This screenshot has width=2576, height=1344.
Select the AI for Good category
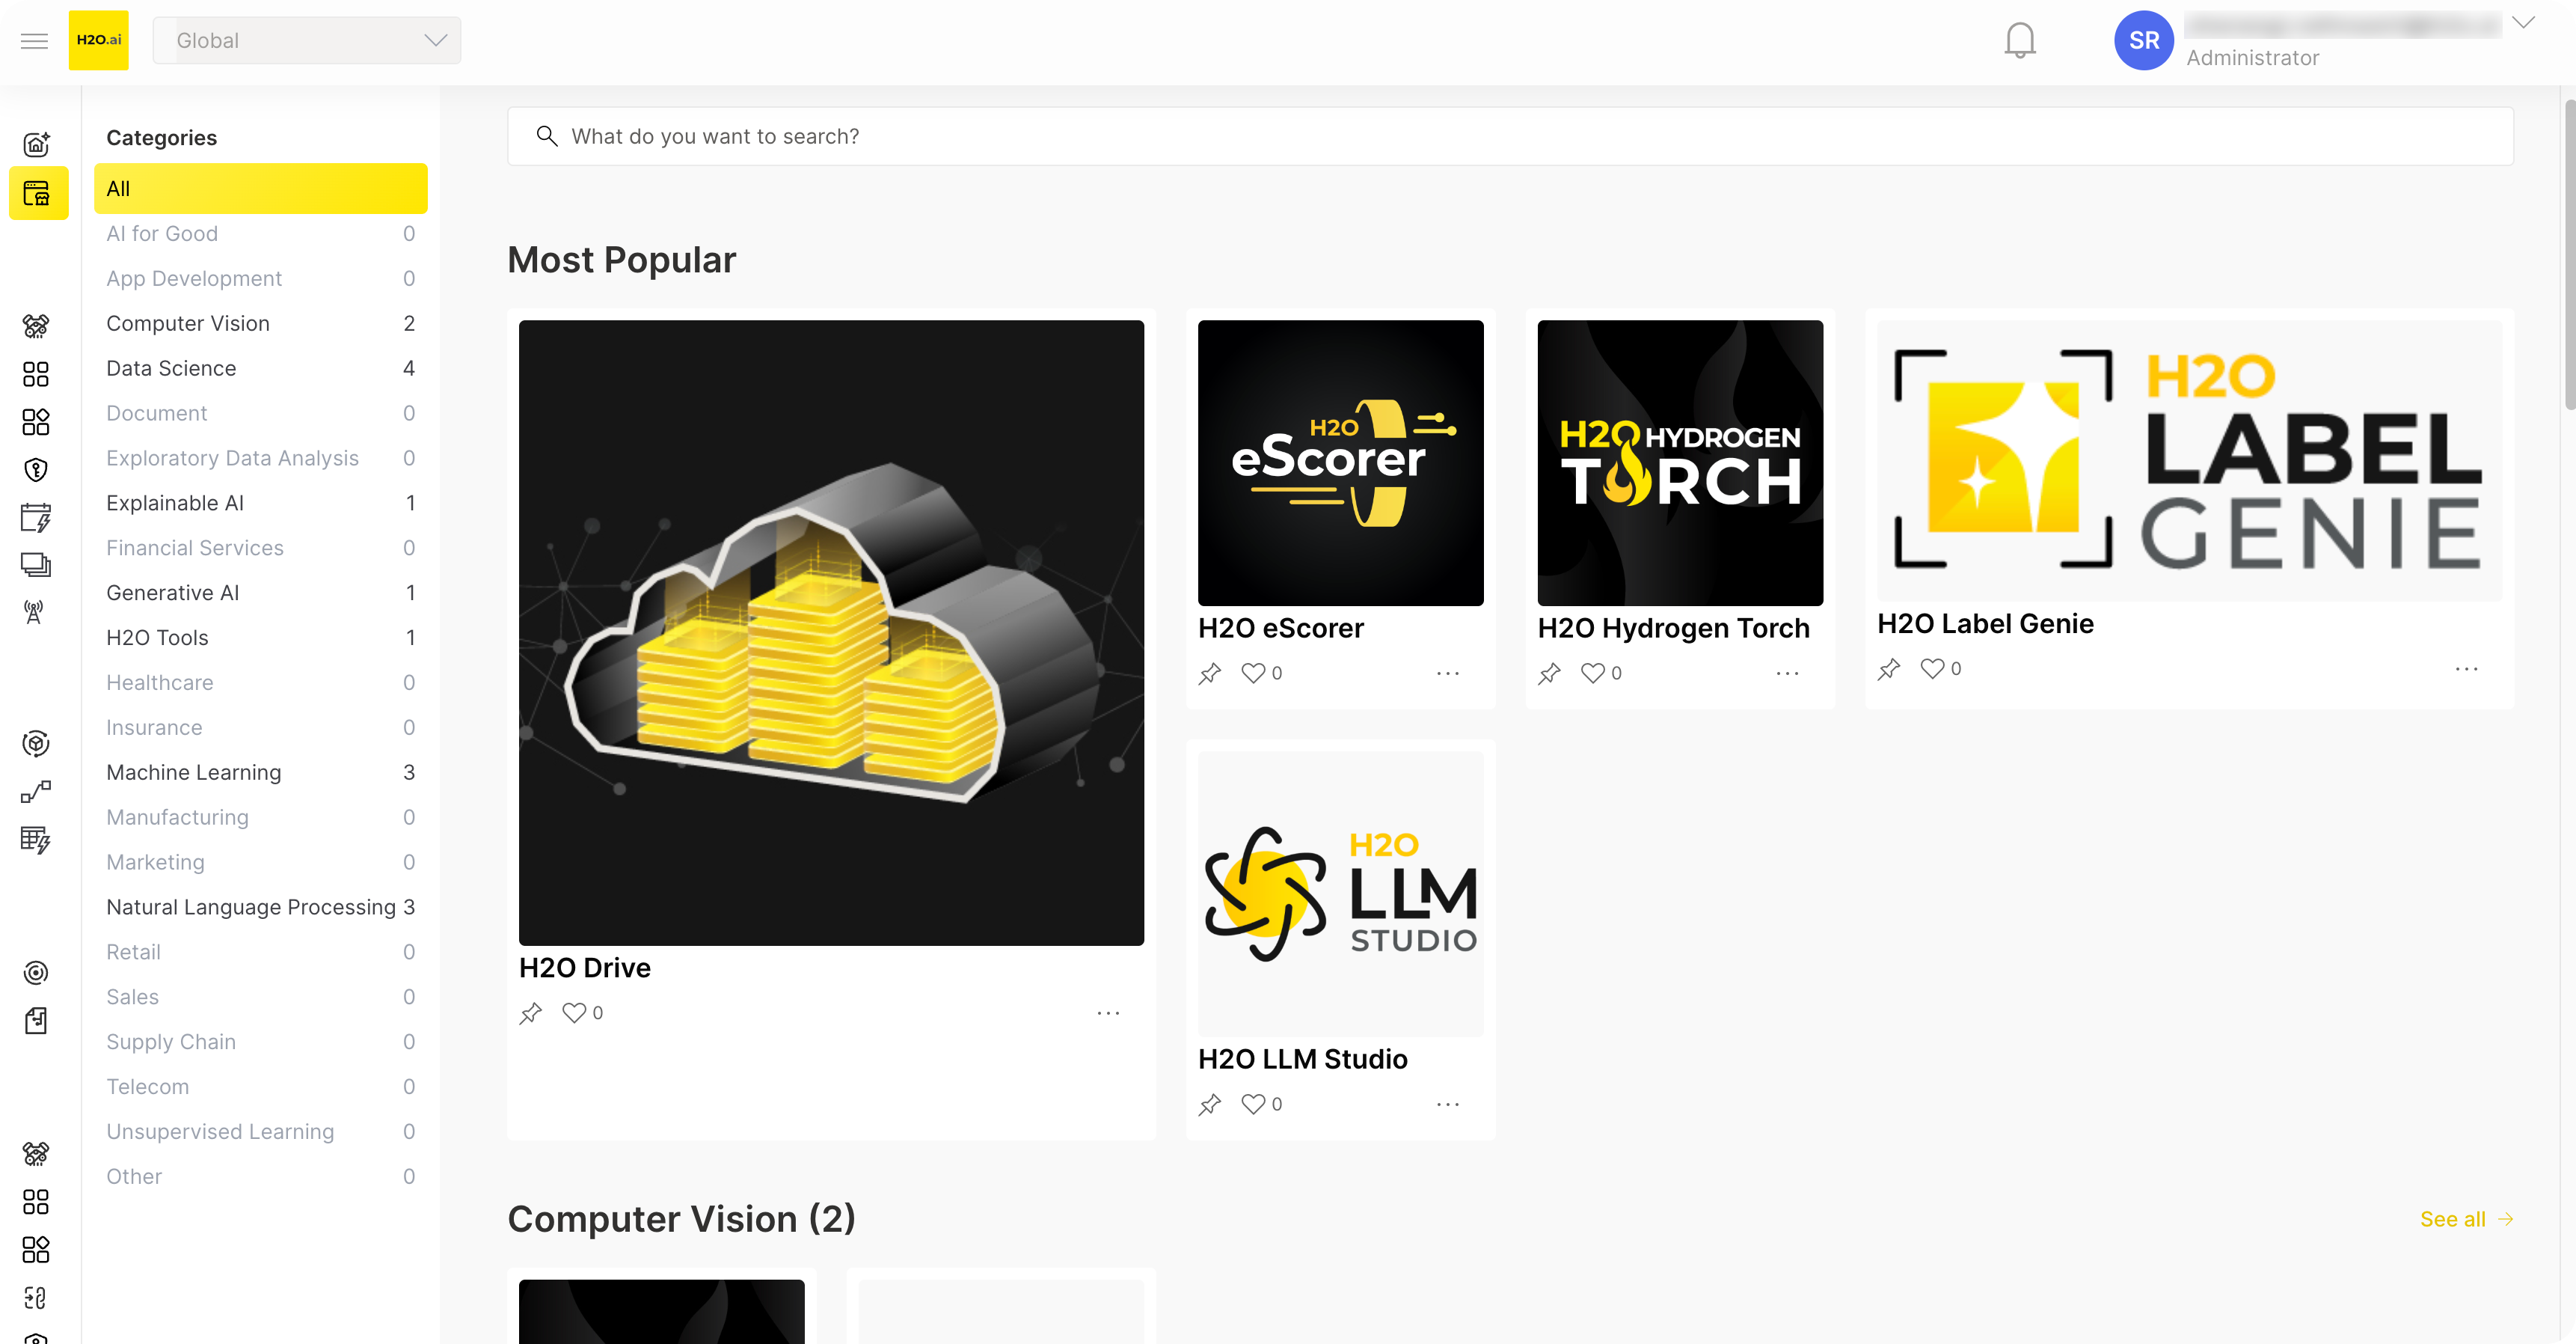(x=260, y=233)
